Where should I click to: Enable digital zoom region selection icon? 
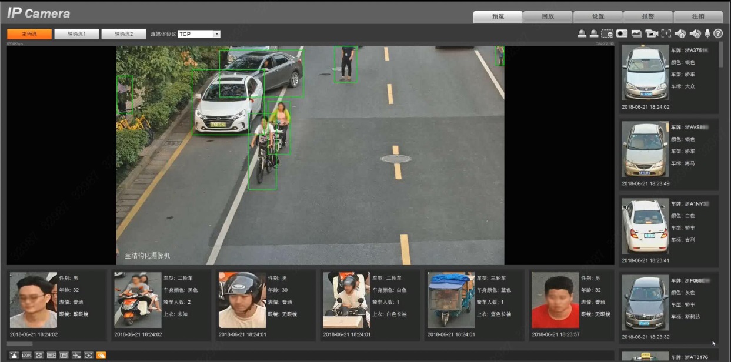click(608, 34)
